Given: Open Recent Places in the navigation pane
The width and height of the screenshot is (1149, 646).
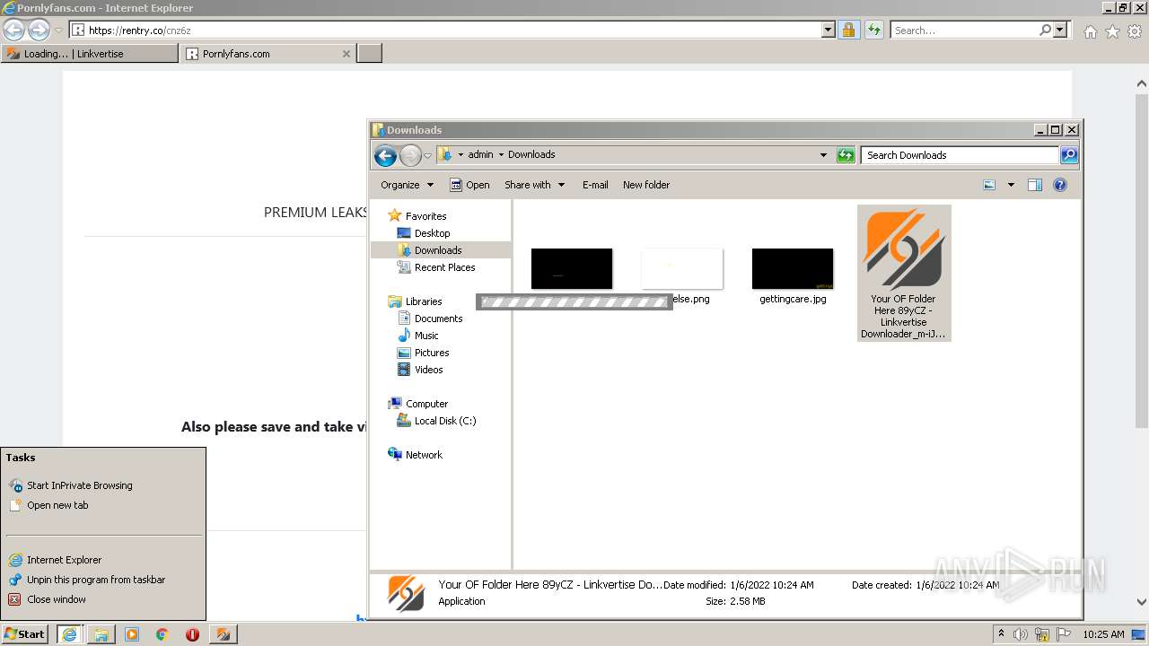Looking at the screenshot, I should tap(444, 267).
